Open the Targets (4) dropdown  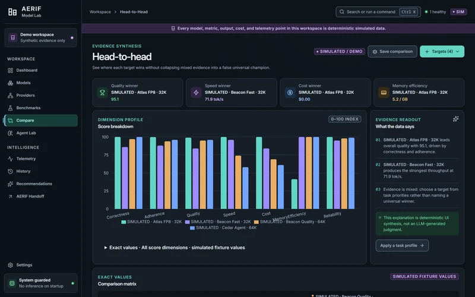(x=442, y=52)
